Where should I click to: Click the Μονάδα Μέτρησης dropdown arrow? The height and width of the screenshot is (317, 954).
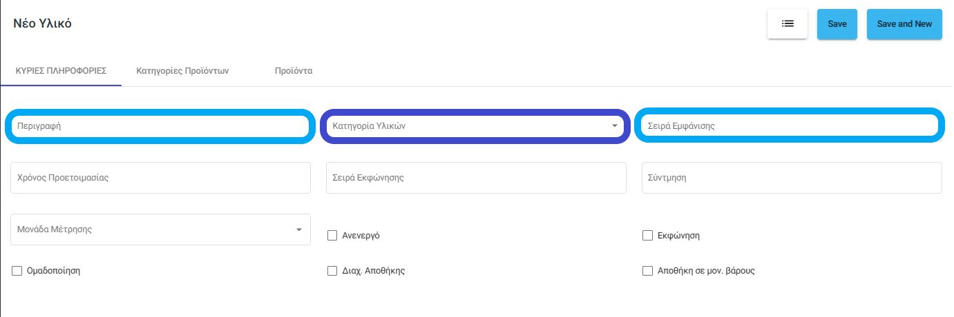point(298,229)
